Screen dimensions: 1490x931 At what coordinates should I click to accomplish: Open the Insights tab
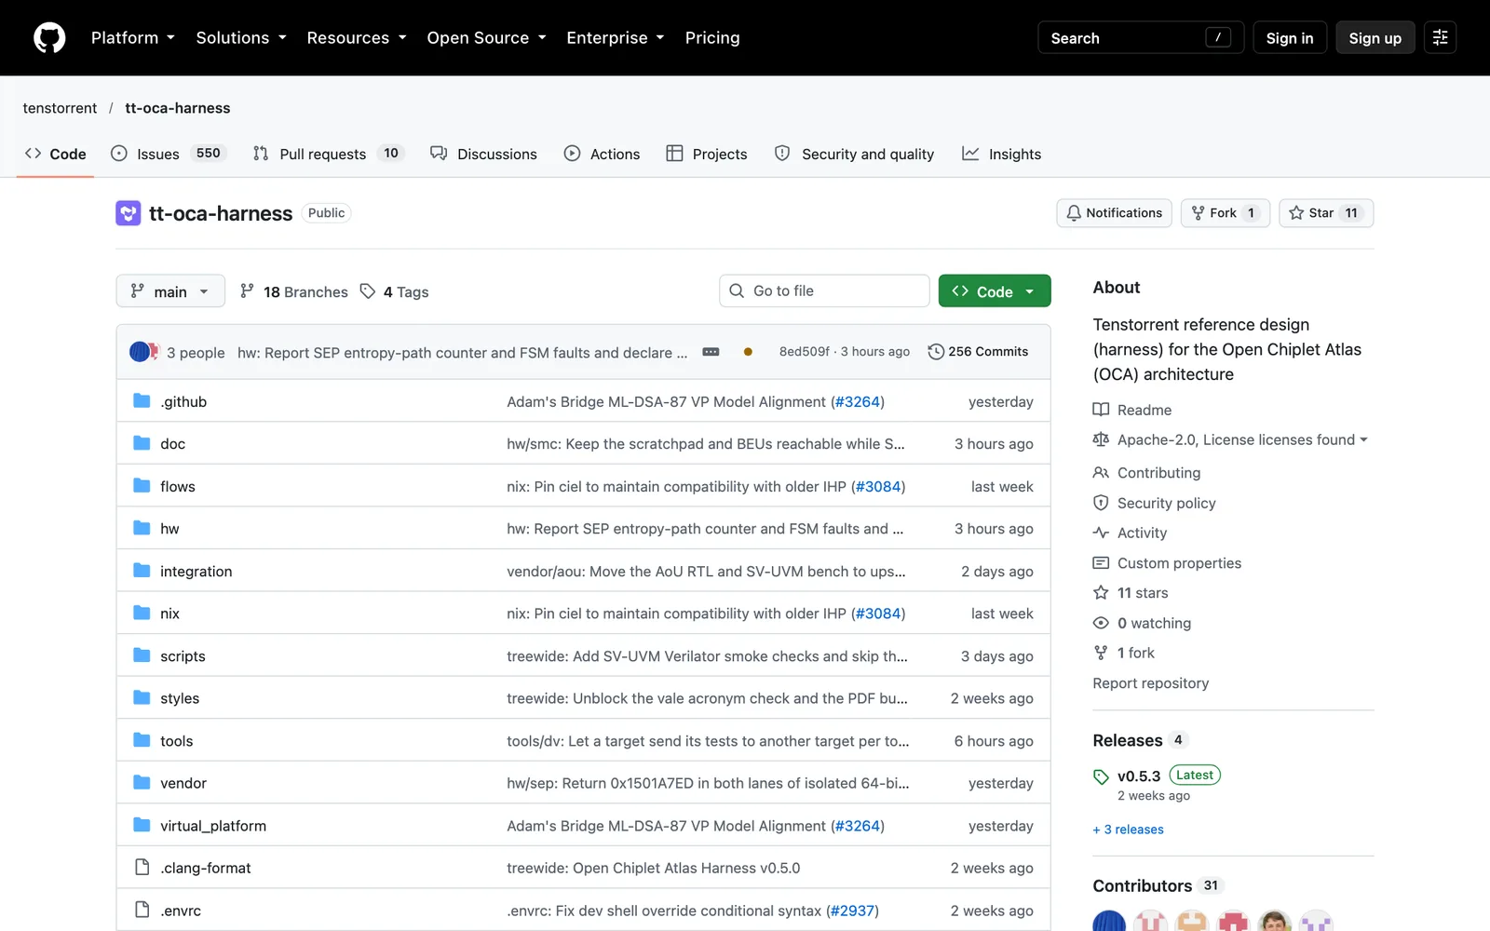pyautogui.click(x=1002, y=154)
